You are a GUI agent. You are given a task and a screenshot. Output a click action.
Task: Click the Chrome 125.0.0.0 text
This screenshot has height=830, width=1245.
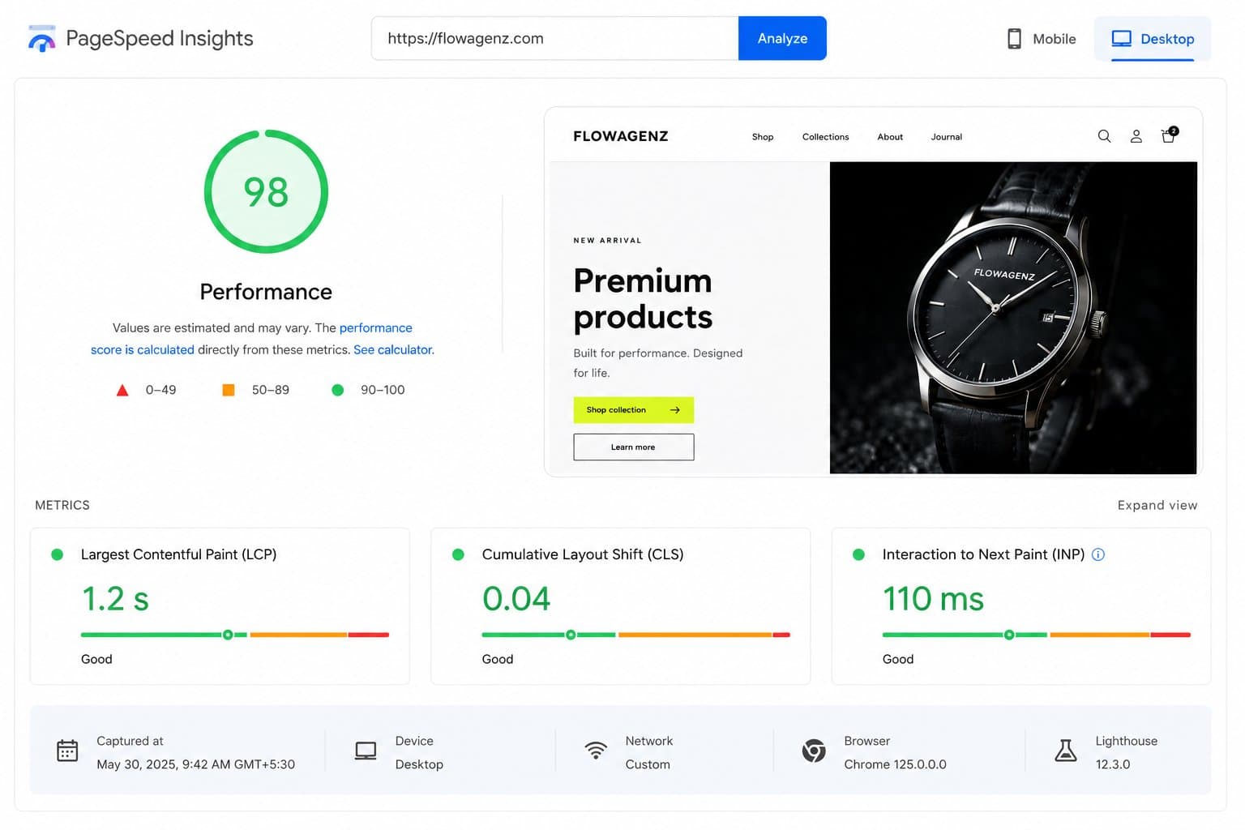(x=895, y=764)
